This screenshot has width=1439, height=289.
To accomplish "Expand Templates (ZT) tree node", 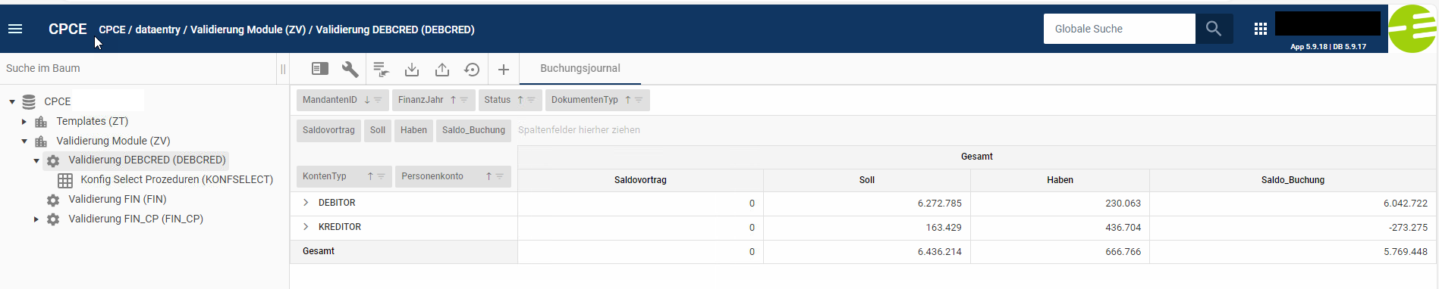I will tap(24, 121).
